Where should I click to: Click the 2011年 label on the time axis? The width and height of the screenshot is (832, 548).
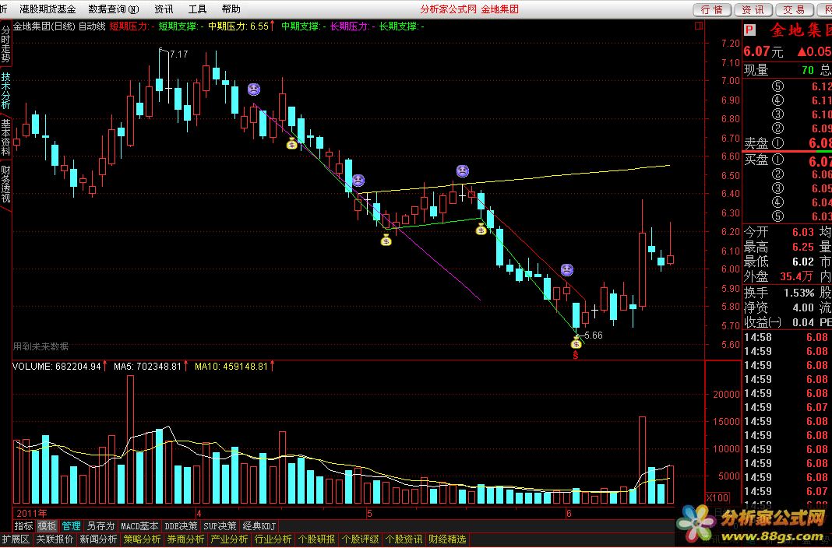31,513
